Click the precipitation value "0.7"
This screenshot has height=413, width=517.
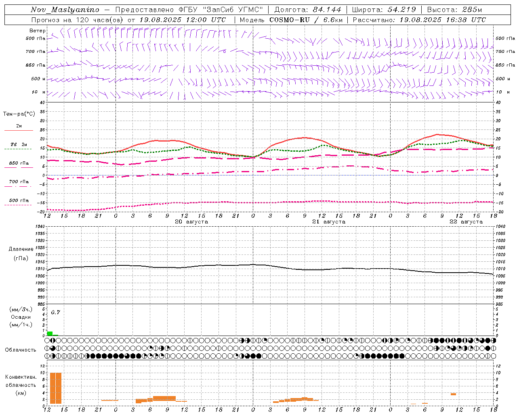point(56,313)
